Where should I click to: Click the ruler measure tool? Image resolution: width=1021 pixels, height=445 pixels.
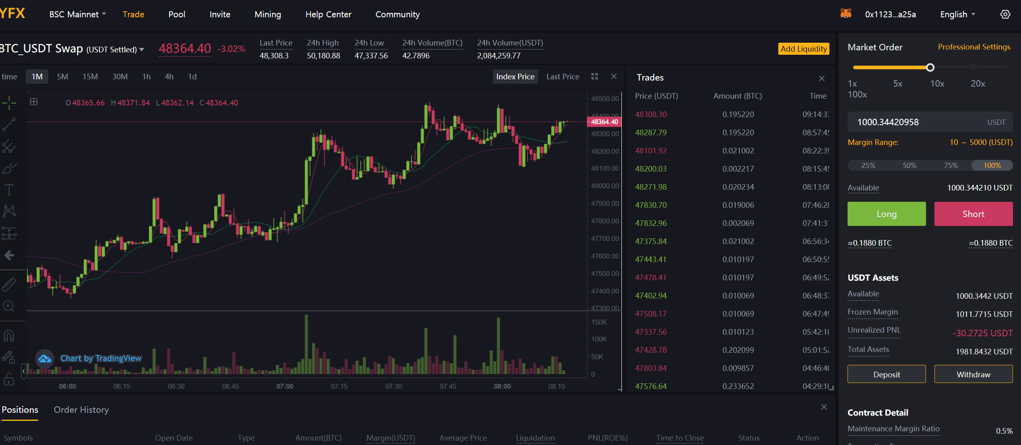coord(9,284)
